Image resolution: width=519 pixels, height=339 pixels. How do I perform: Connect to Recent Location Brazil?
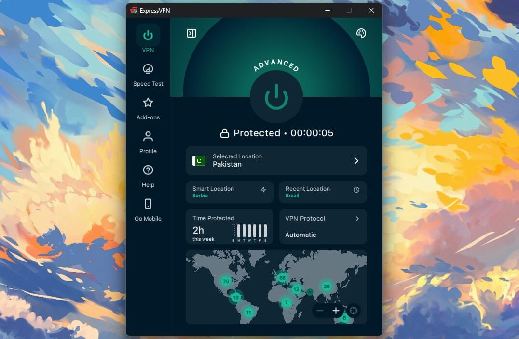323,192
